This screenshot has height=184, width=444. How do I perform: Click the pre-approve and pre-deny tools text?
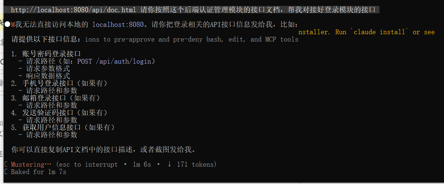(192, 39)
